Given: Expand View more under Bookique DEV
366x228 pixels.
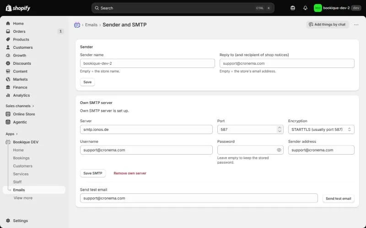Looking at the screenshot, I should coord(23,198).
